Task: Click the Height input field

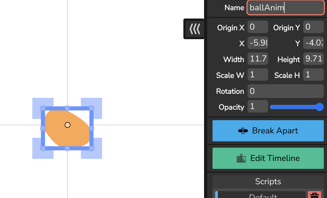Action: coord(313,59)
